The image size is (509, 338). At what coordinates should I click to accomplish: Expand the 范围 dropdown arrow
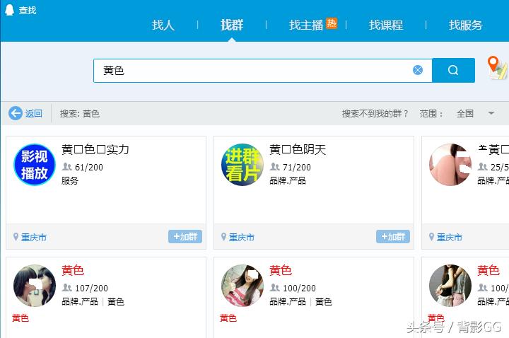(491, 113)
